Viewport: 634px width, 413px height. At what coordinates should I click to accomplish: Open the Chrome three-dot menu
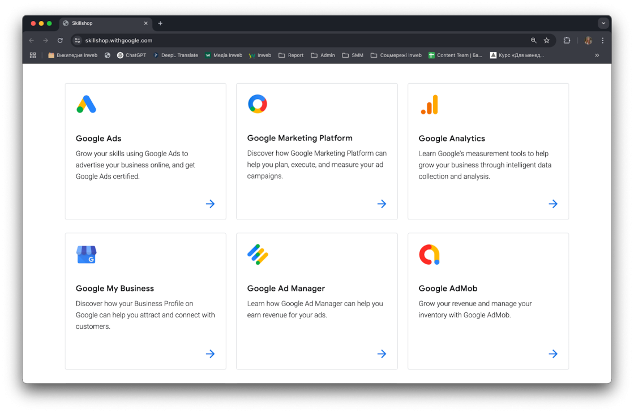(x=602, y=40)
